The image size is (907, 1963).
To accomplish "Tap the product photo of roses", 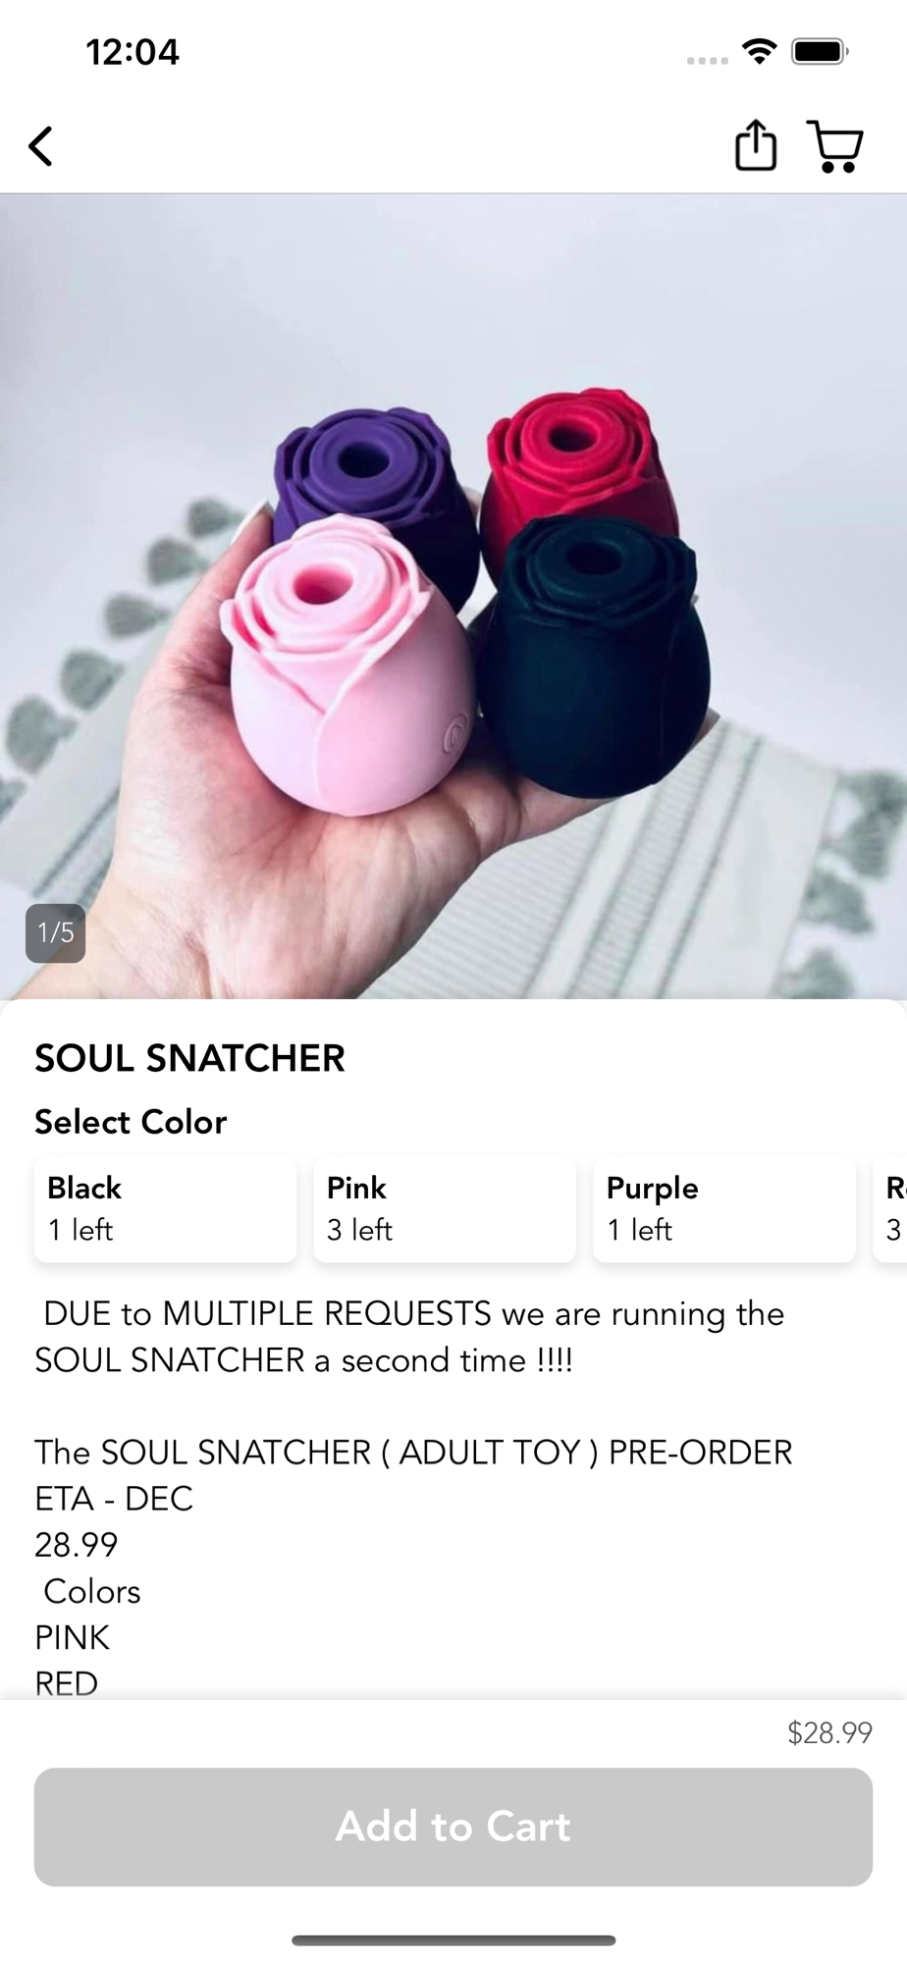I will (x=453, y=596).
